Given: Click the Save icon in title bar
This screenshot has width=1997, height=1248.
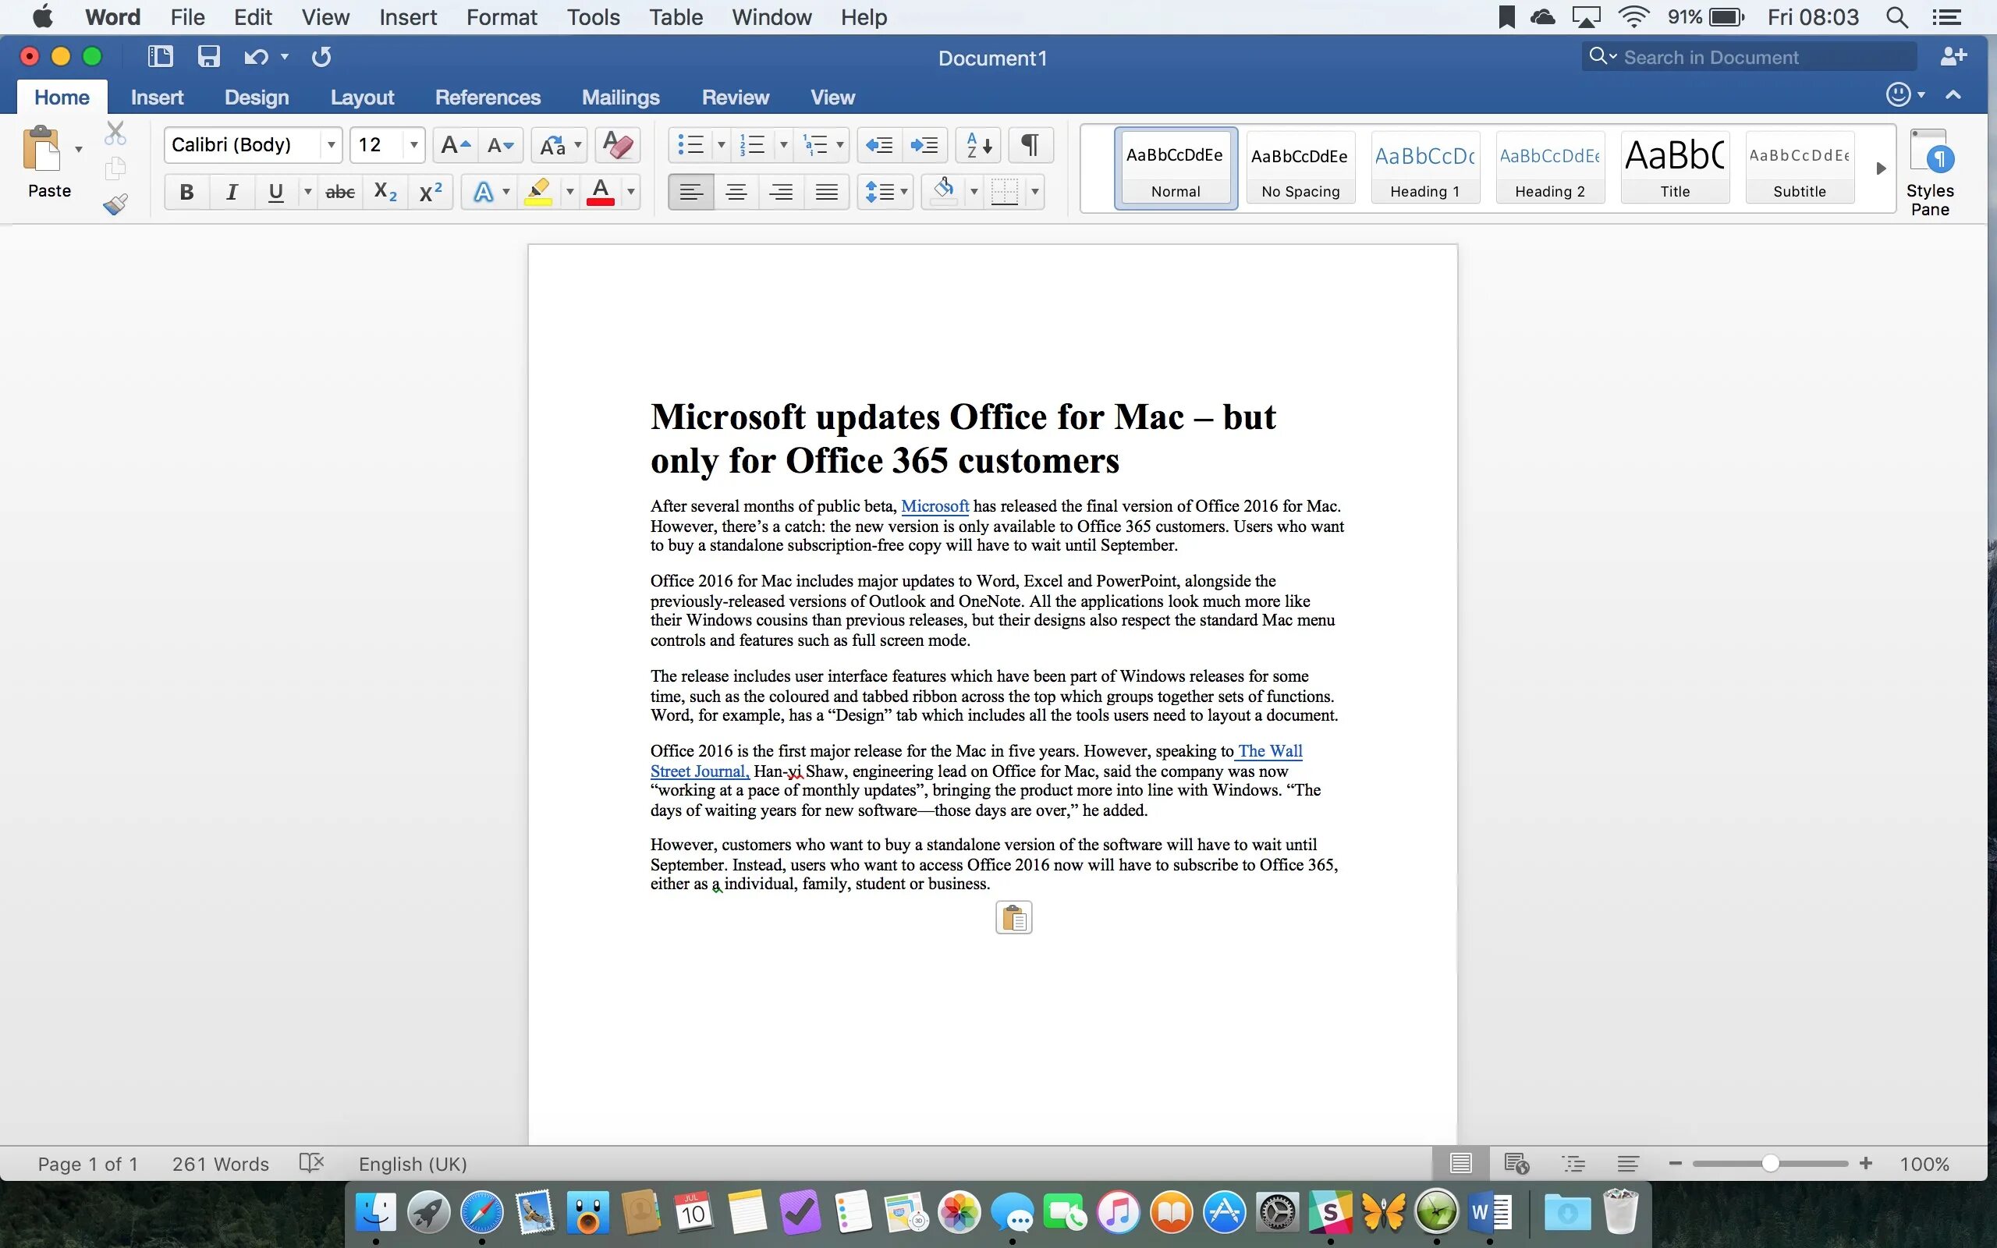Looking at the screenshot, I should coord(208,56).
